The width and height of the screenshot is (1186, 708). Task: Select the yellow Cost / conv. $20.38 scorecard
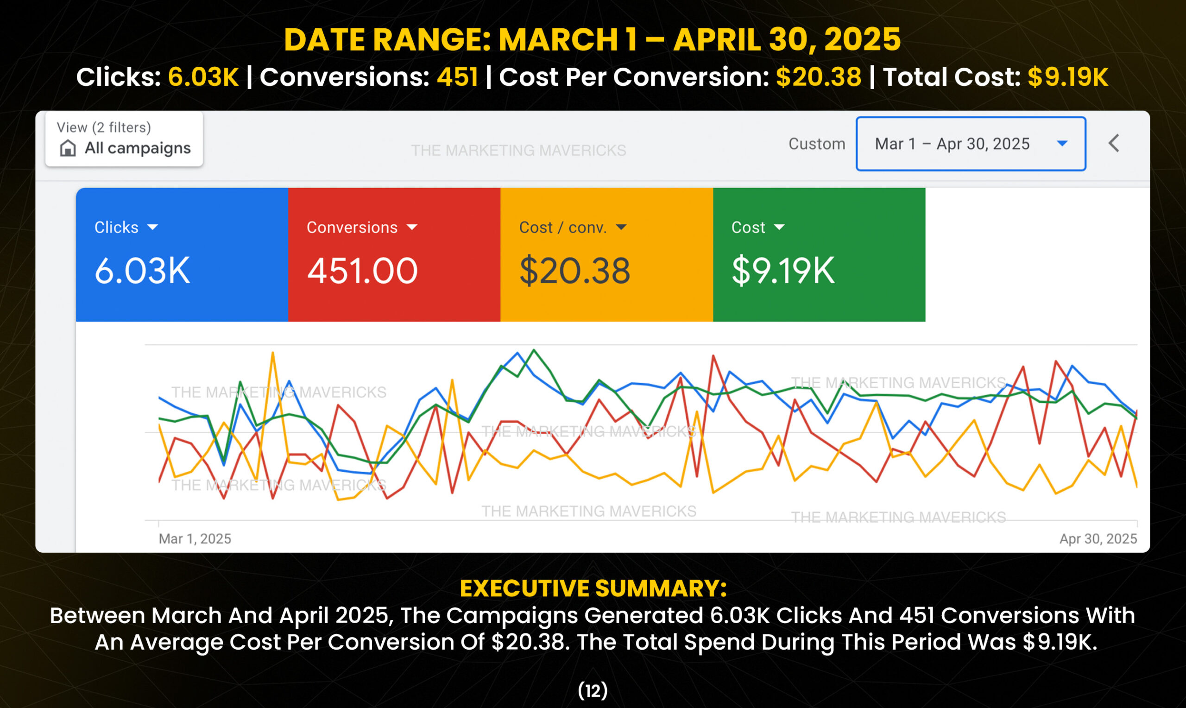click(606, 254)
